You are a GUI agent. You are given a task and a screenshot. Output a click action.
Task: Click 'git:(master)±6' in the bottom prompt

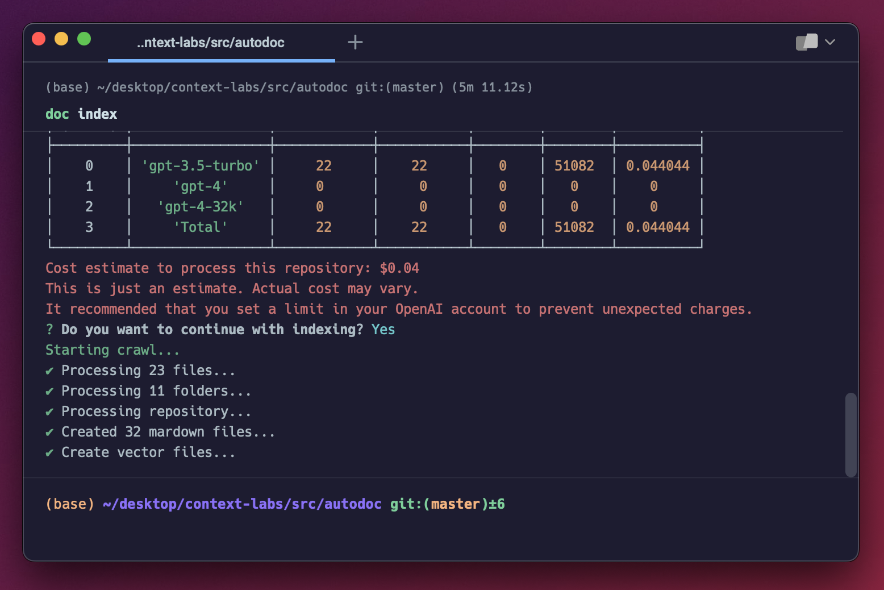pos(447,504)
